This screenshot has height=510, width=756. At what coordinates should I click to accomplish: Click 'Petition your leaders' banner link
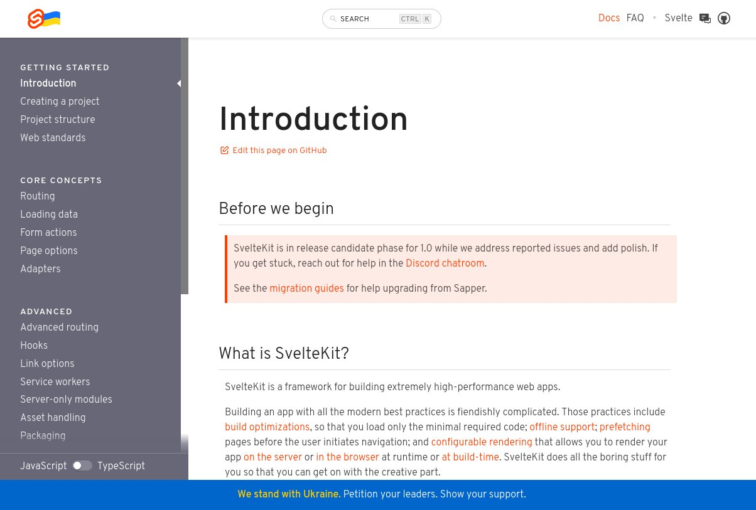[x=390, y=494]
